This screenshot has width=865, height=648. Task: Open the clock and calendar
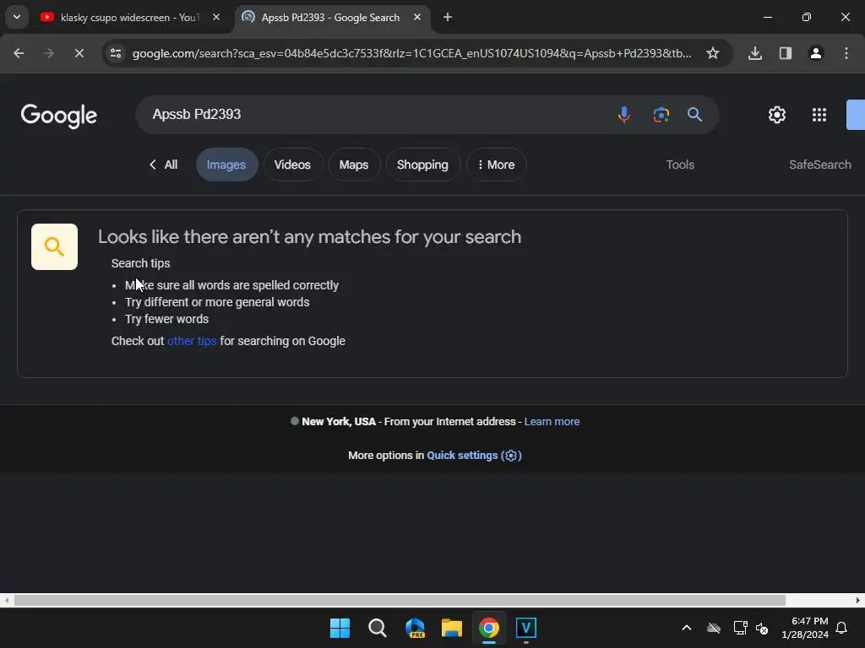point(805,628)
